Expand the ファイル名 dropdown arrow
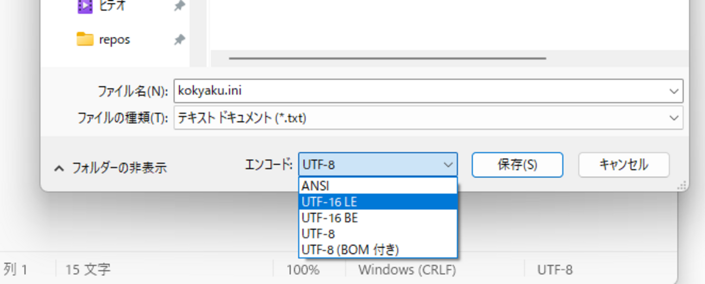Viewport: 705px width, 284px height. 674,91
